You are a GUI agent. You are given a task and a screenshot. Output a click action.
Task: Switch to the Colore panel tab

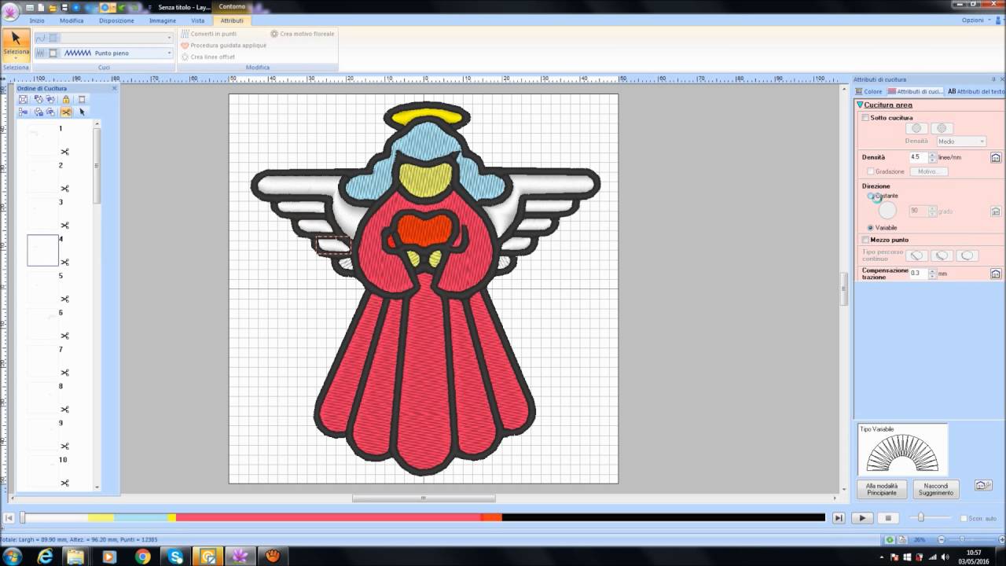[869, 92]
